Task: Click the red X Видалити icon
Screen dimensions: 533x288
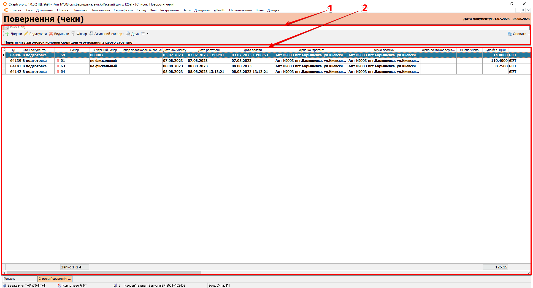Action: click(x=51, y=34)
